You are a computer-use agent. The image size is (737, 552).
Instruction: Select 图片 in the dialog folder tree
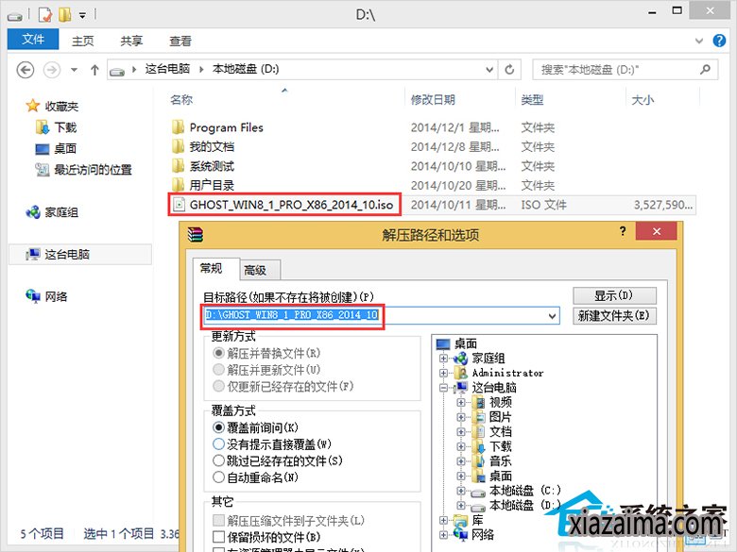(x=500, y=417)
